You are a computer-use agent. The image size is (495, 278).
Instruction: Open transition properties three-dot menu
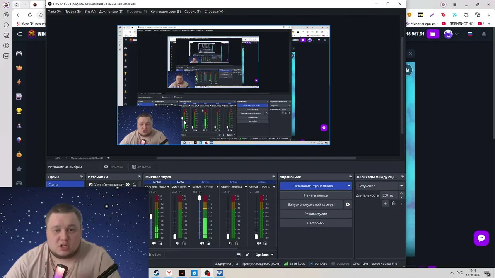(x=401, y=203)
